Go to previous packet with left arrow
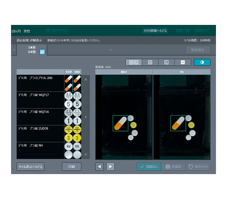The image size is (227, 199). (x=99, y=167)
